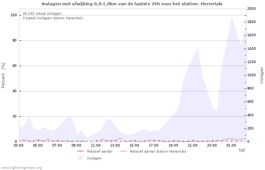Click the 40 percent axis value
This screenshot has height=170, width=265.
(x=14, y=91)
